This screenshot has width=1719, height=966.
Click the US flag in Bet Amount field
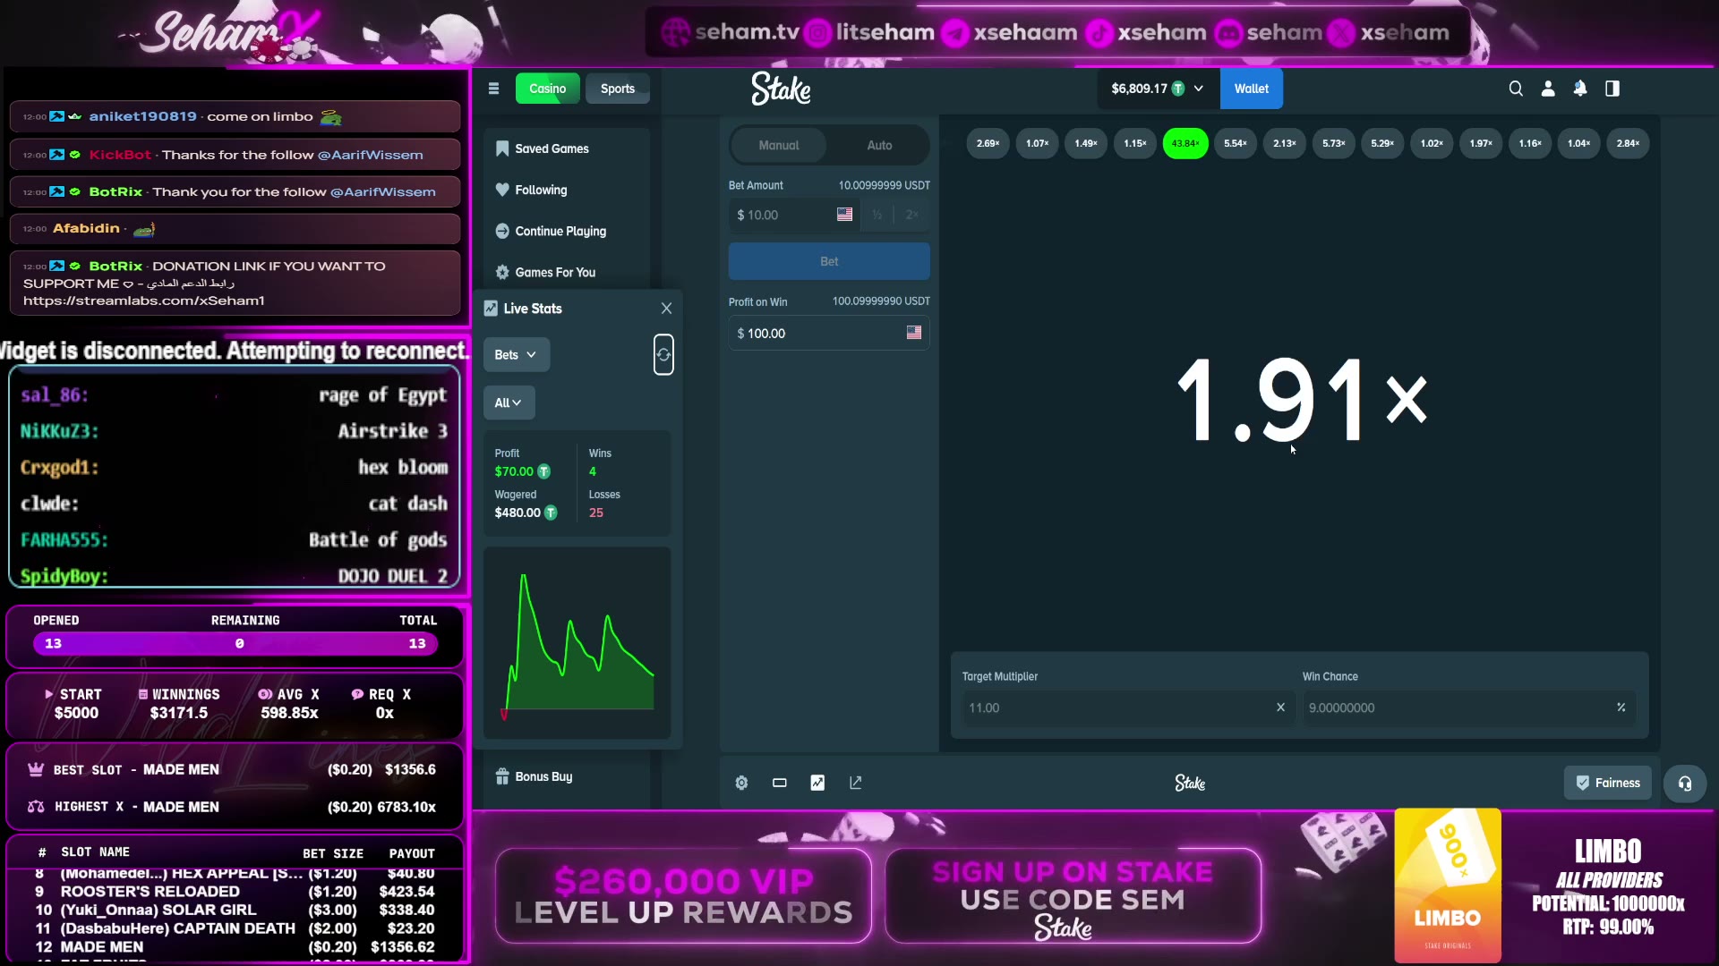coord(844,215)
